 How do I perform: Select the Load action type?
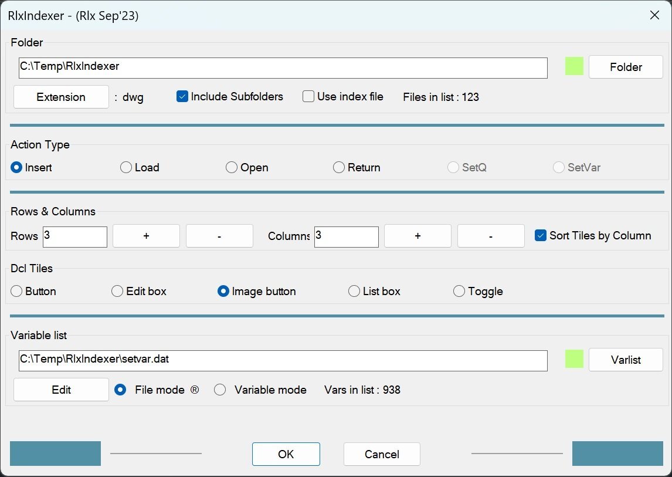coord(126,168)
